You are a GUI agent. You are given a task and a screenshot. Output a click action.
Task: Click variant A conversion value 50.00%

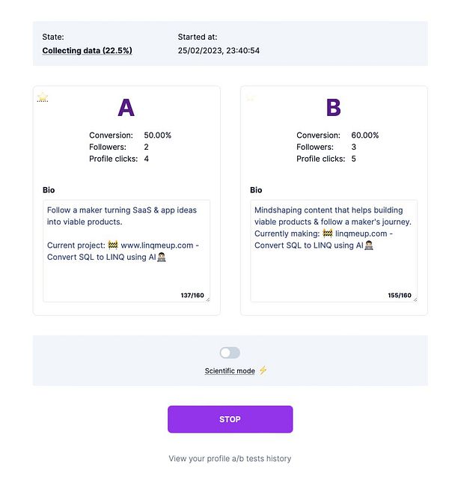[x=157, y=135]
